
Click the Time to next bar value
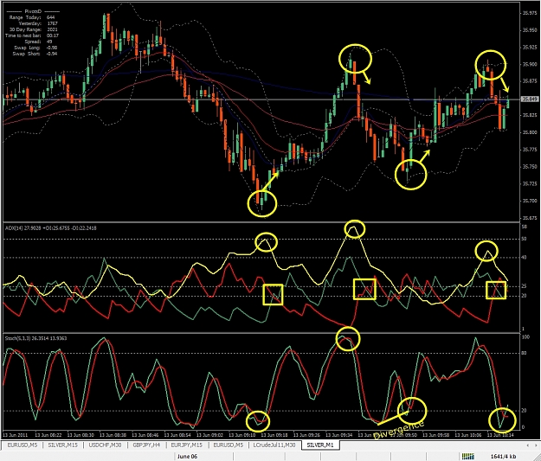(x=53, y=35)
